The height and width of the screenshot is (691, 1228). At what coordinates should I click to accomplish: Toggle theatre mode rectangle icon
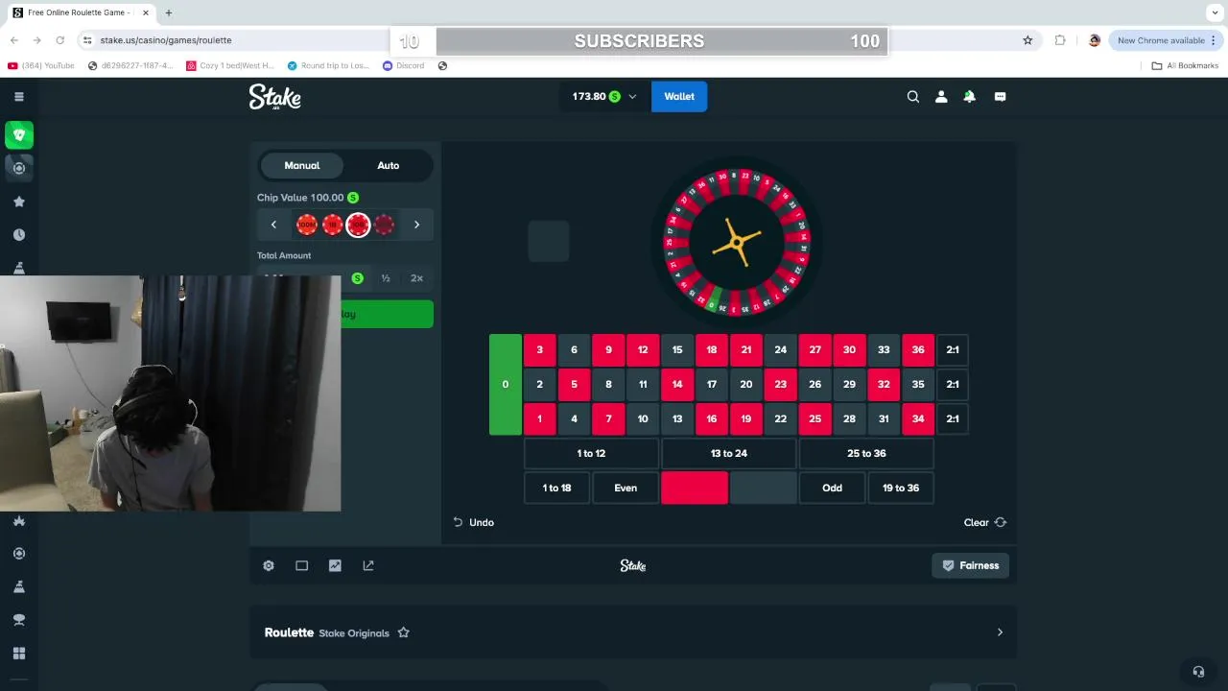point(301,565)
